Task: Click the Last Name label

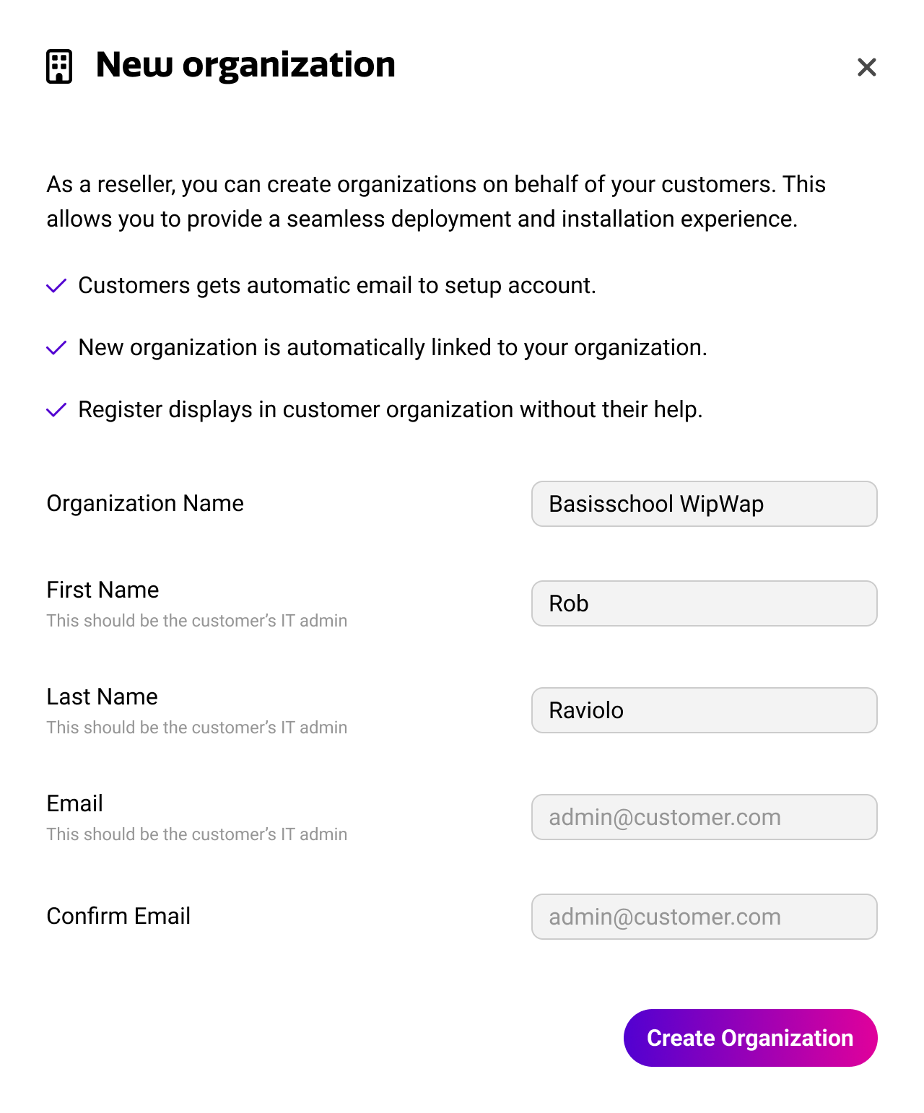Action: point(102,697)
